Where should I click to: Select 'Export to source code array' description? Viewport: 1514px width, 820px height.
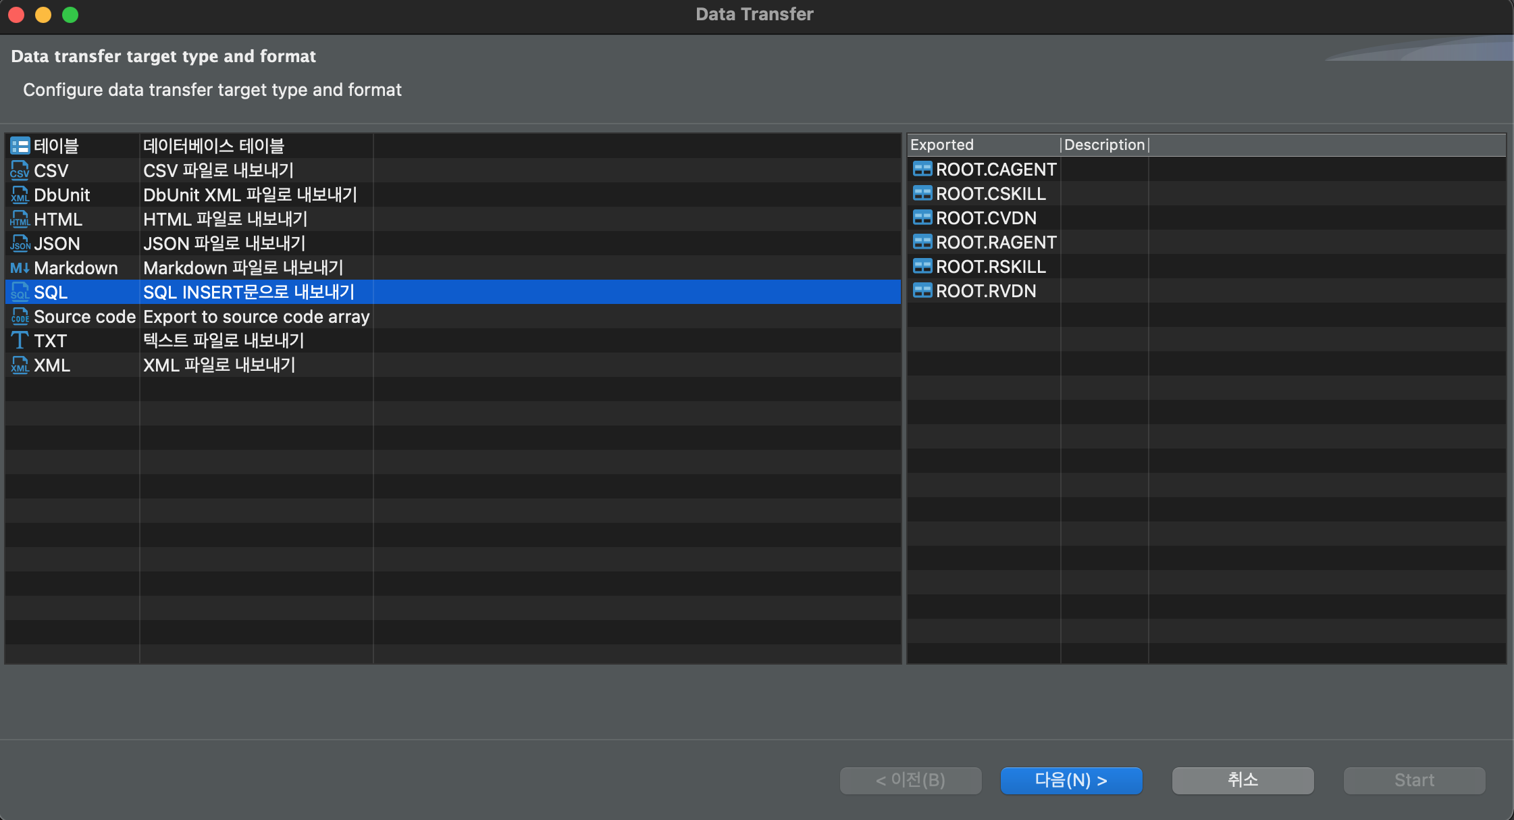pyautogui.click(x=256, y=316)
